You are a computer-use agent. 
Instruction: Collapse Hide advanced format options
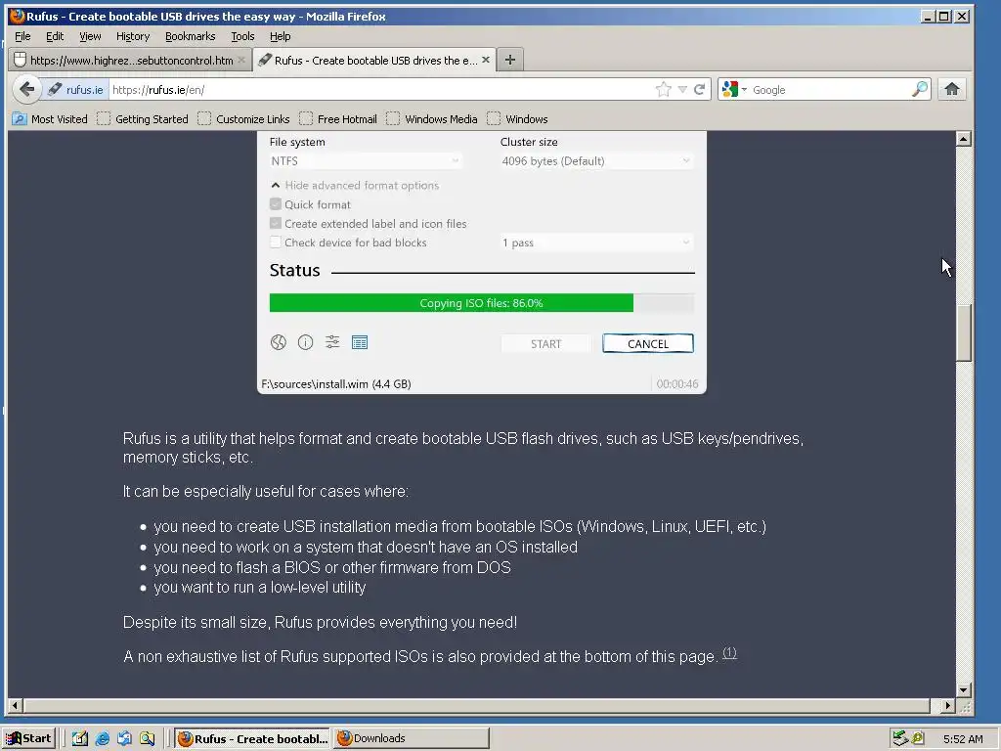(x=355, y=185)
